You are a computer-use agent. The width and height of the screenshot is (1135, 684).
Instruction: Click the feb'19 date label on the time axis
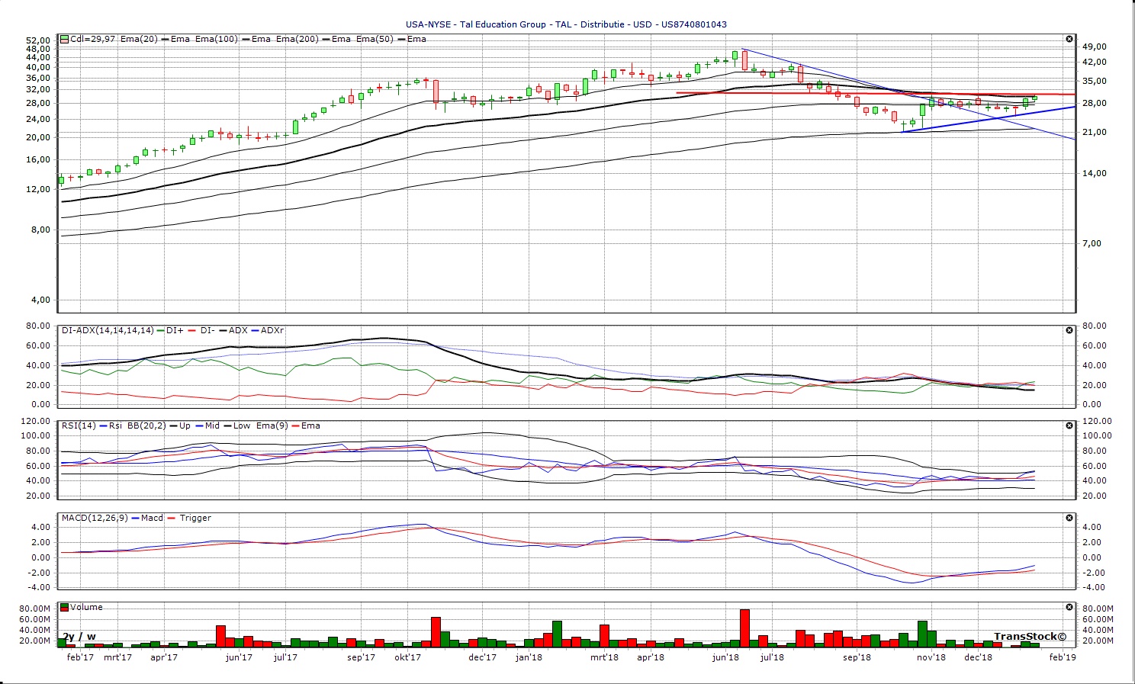pos(1063,657)
